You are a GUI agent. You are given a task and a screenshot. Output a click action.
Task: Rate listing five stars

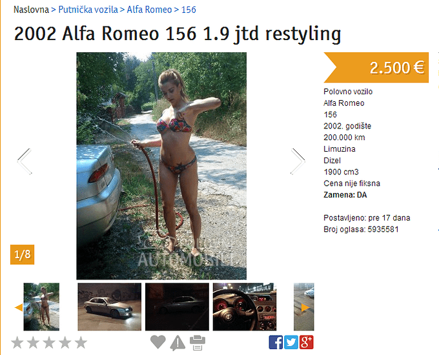[x=81, y=342]
